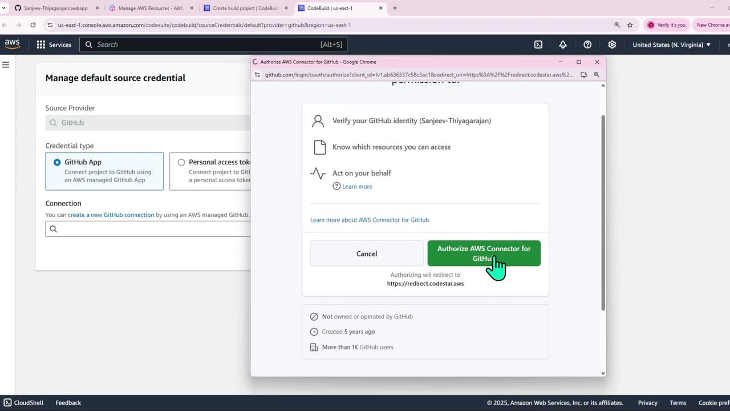Open the Privacy link in the footer
730x411 pixels.
click(x=648, y=402)
